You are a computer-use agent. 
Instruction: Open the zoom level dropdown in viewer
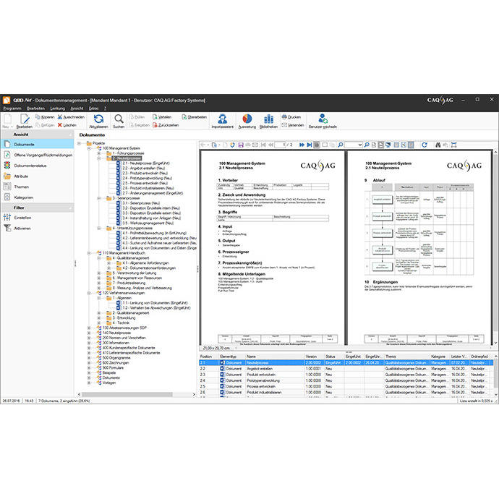pos(359,145)
